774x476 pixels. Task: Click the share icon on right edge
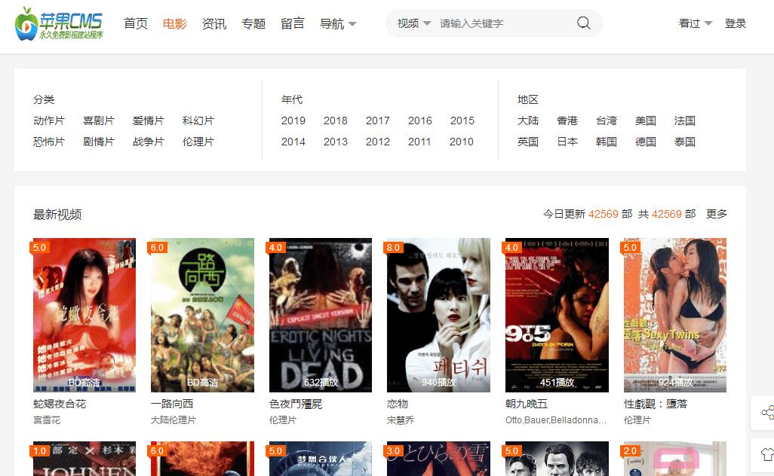[767, 412]
